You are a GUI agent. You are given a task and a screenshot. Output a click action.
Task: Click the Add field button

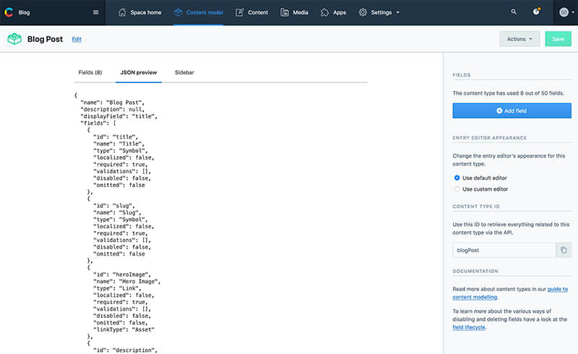tap(512, 111)
